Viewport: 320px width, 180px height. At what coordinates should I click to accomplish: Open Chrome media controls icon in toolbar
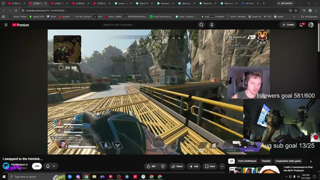click(x=304, y=10)
